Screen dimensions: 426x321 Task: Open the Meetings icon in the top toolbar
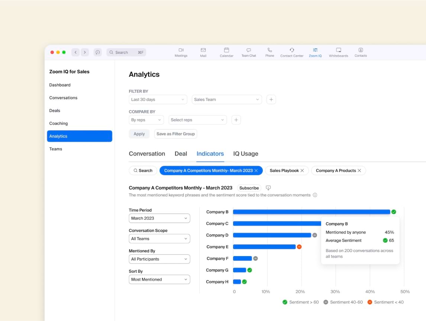point(181,52)
